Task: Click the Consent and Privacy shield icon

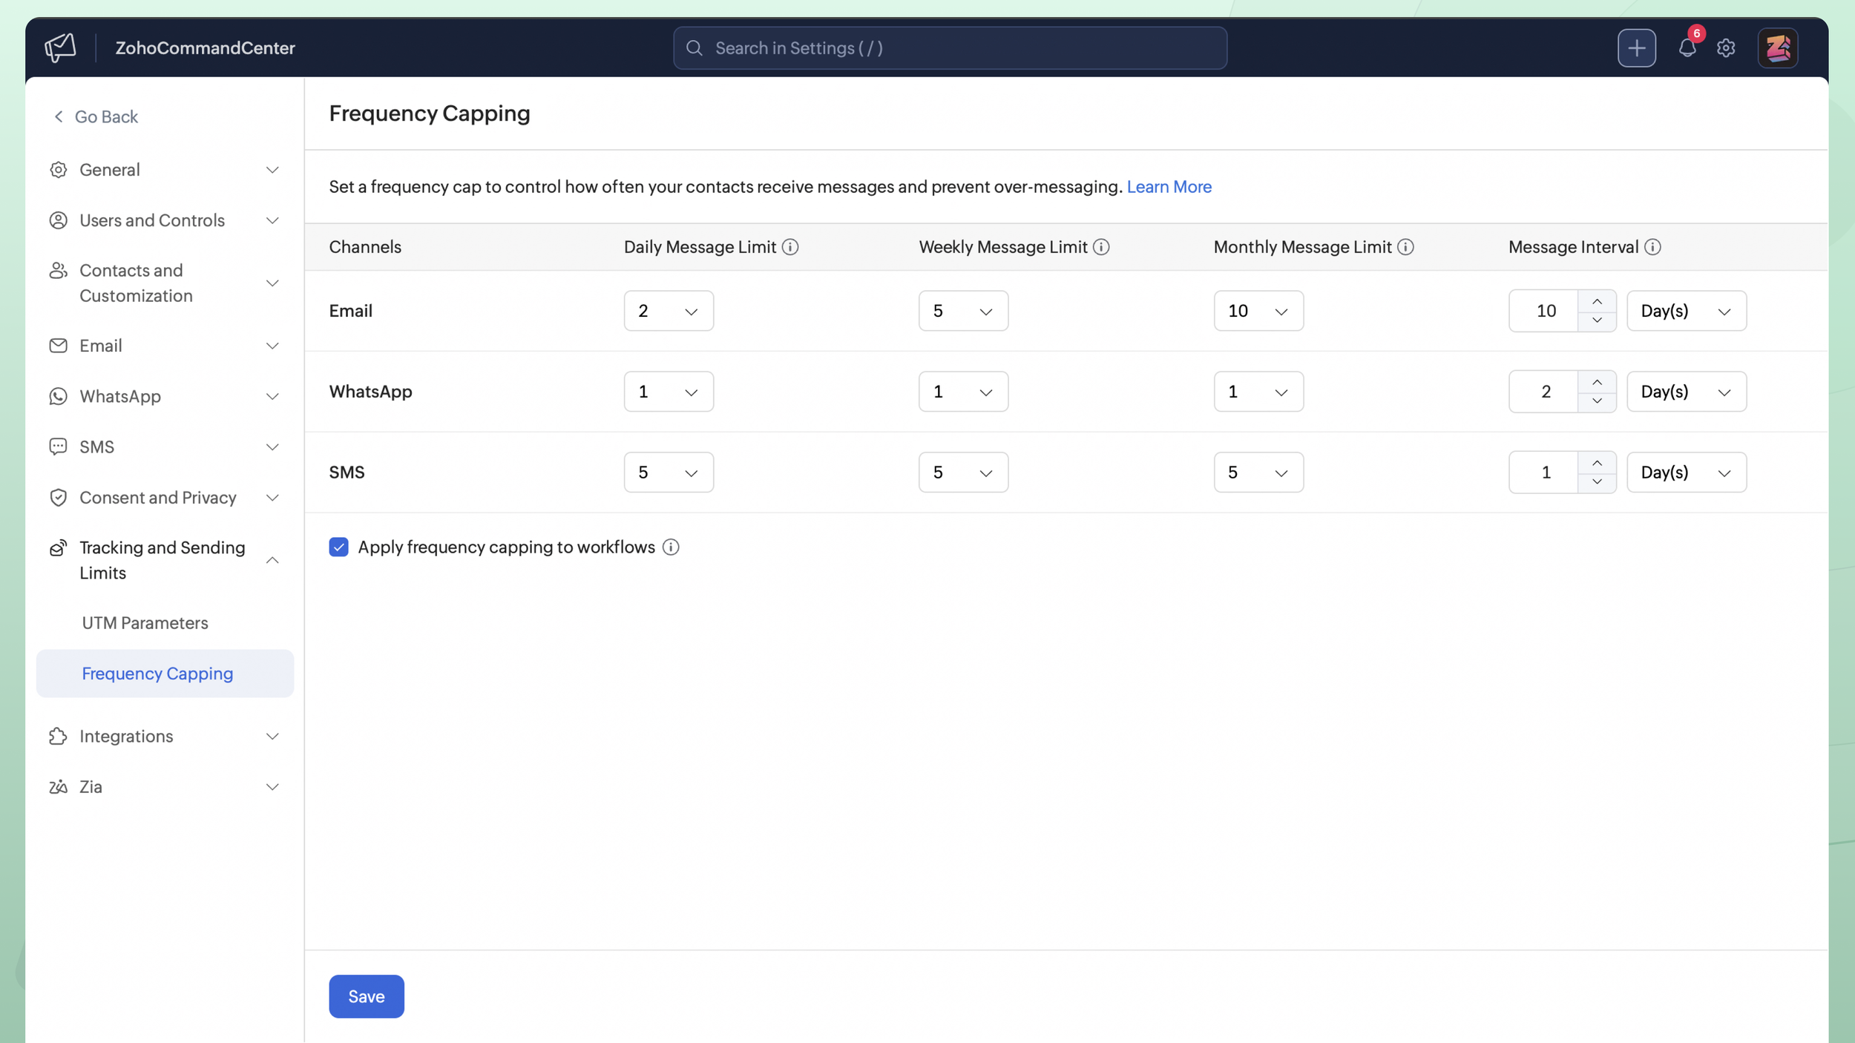Action: (x=58, y=498)
